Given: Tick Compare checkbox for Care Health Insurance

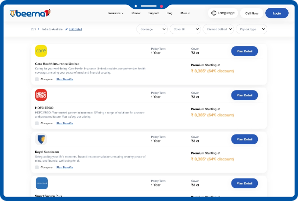Looking at the screenshot, I should 37,79.
